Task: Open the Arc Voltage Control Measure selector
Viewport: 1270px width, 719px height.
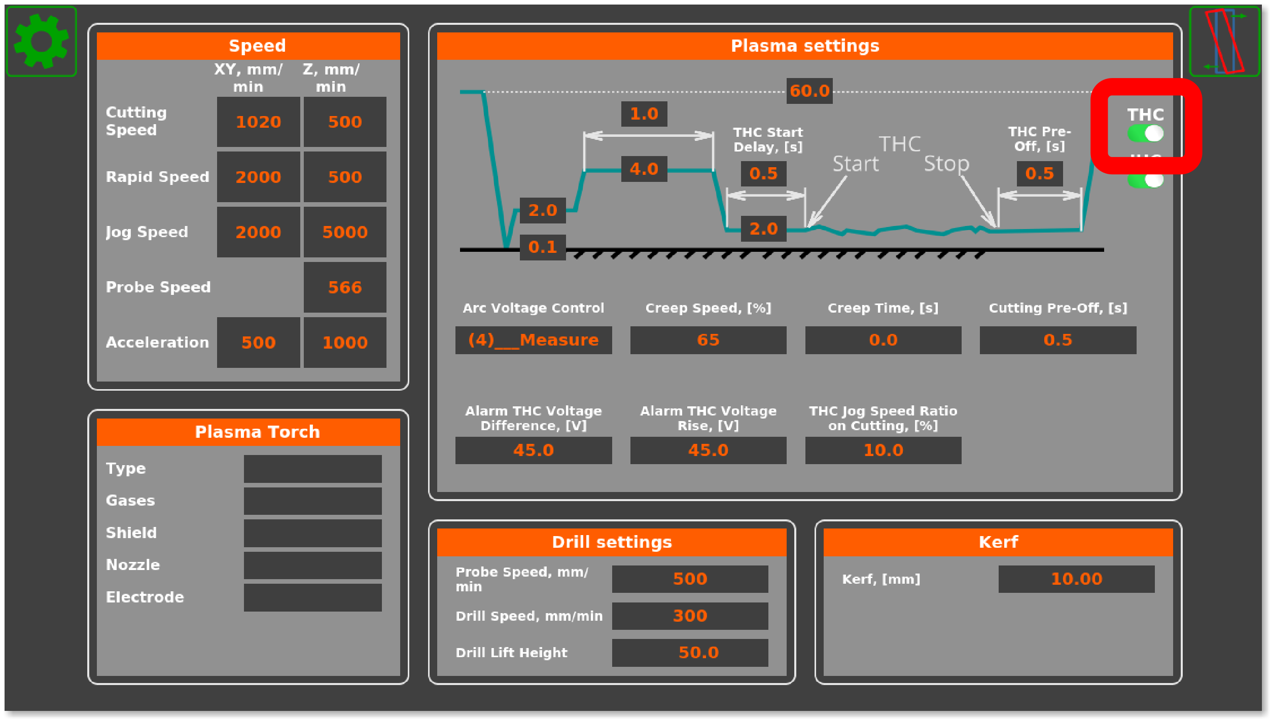Action: click(533, 340)
